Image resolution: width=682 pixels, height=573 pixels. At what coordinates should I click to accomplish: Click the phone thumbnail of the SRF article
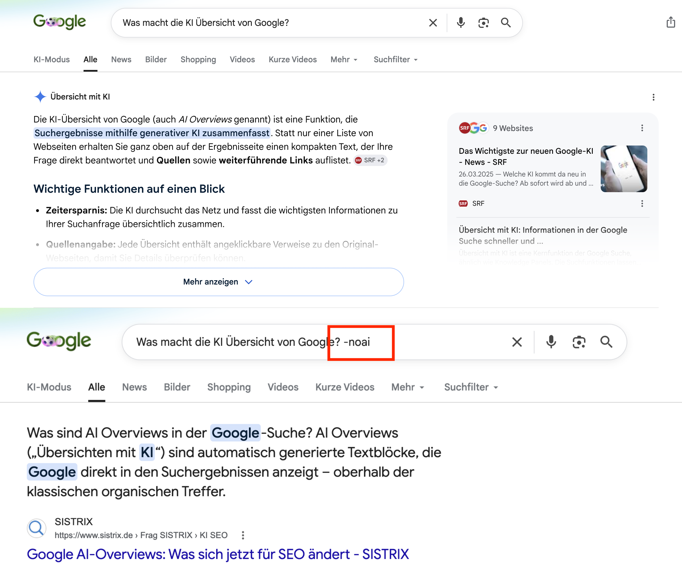(623, 169)
